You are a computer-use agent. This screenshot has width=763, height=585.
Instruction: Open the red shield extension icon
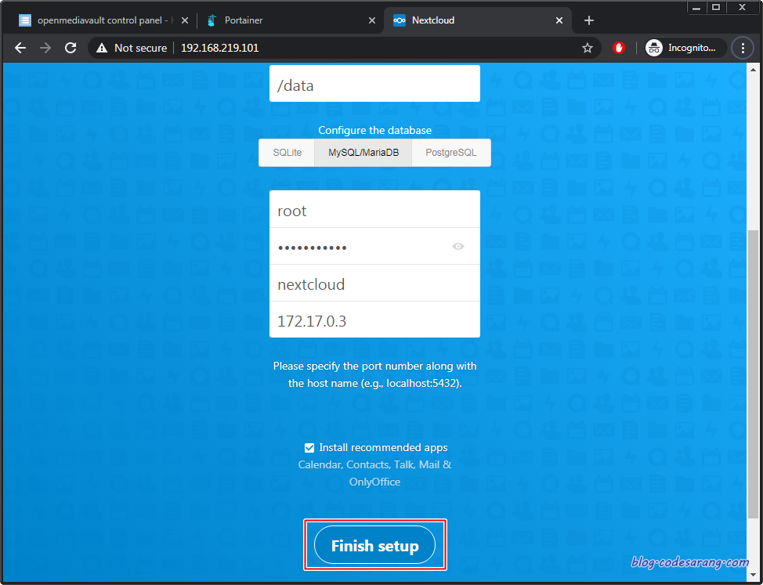[x=619, y=48]
